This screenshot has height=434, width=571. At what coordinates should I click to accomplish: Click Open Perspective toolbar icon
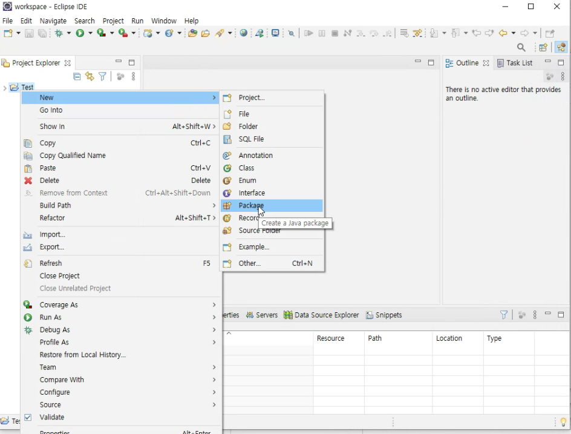coord(543,47)
